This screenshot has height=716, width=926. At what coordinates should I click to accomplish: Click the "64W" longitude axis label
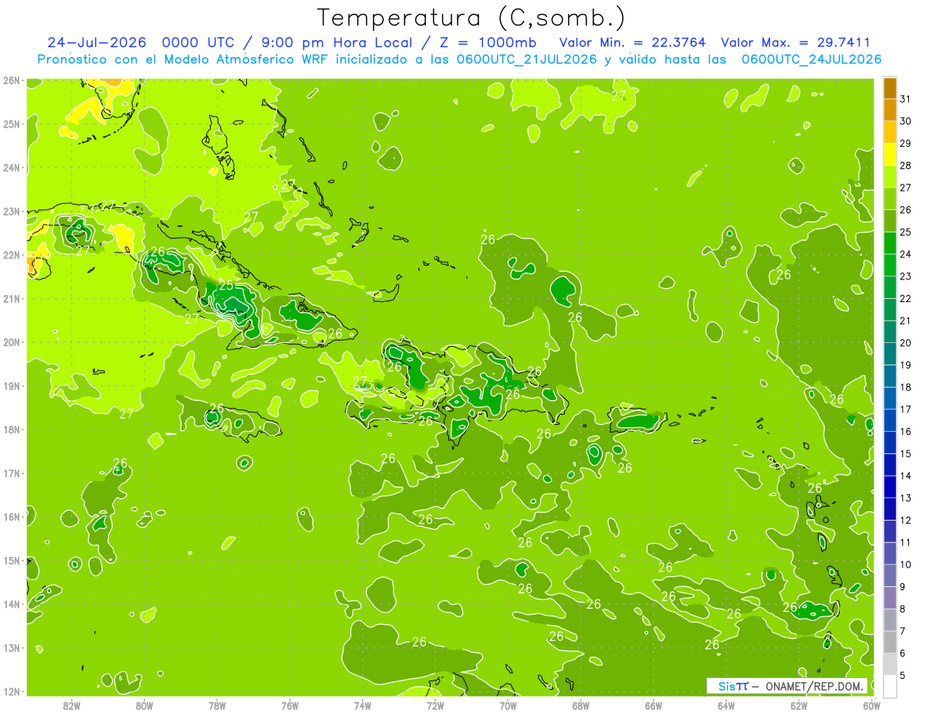pyautogui.click(x=726, y=705)
